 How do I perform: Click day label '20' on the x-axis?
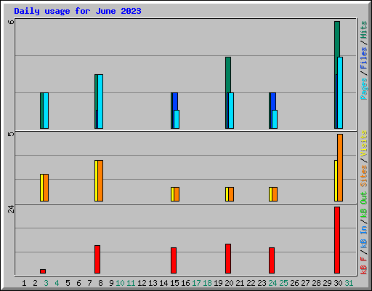click(x=229, y=283)
